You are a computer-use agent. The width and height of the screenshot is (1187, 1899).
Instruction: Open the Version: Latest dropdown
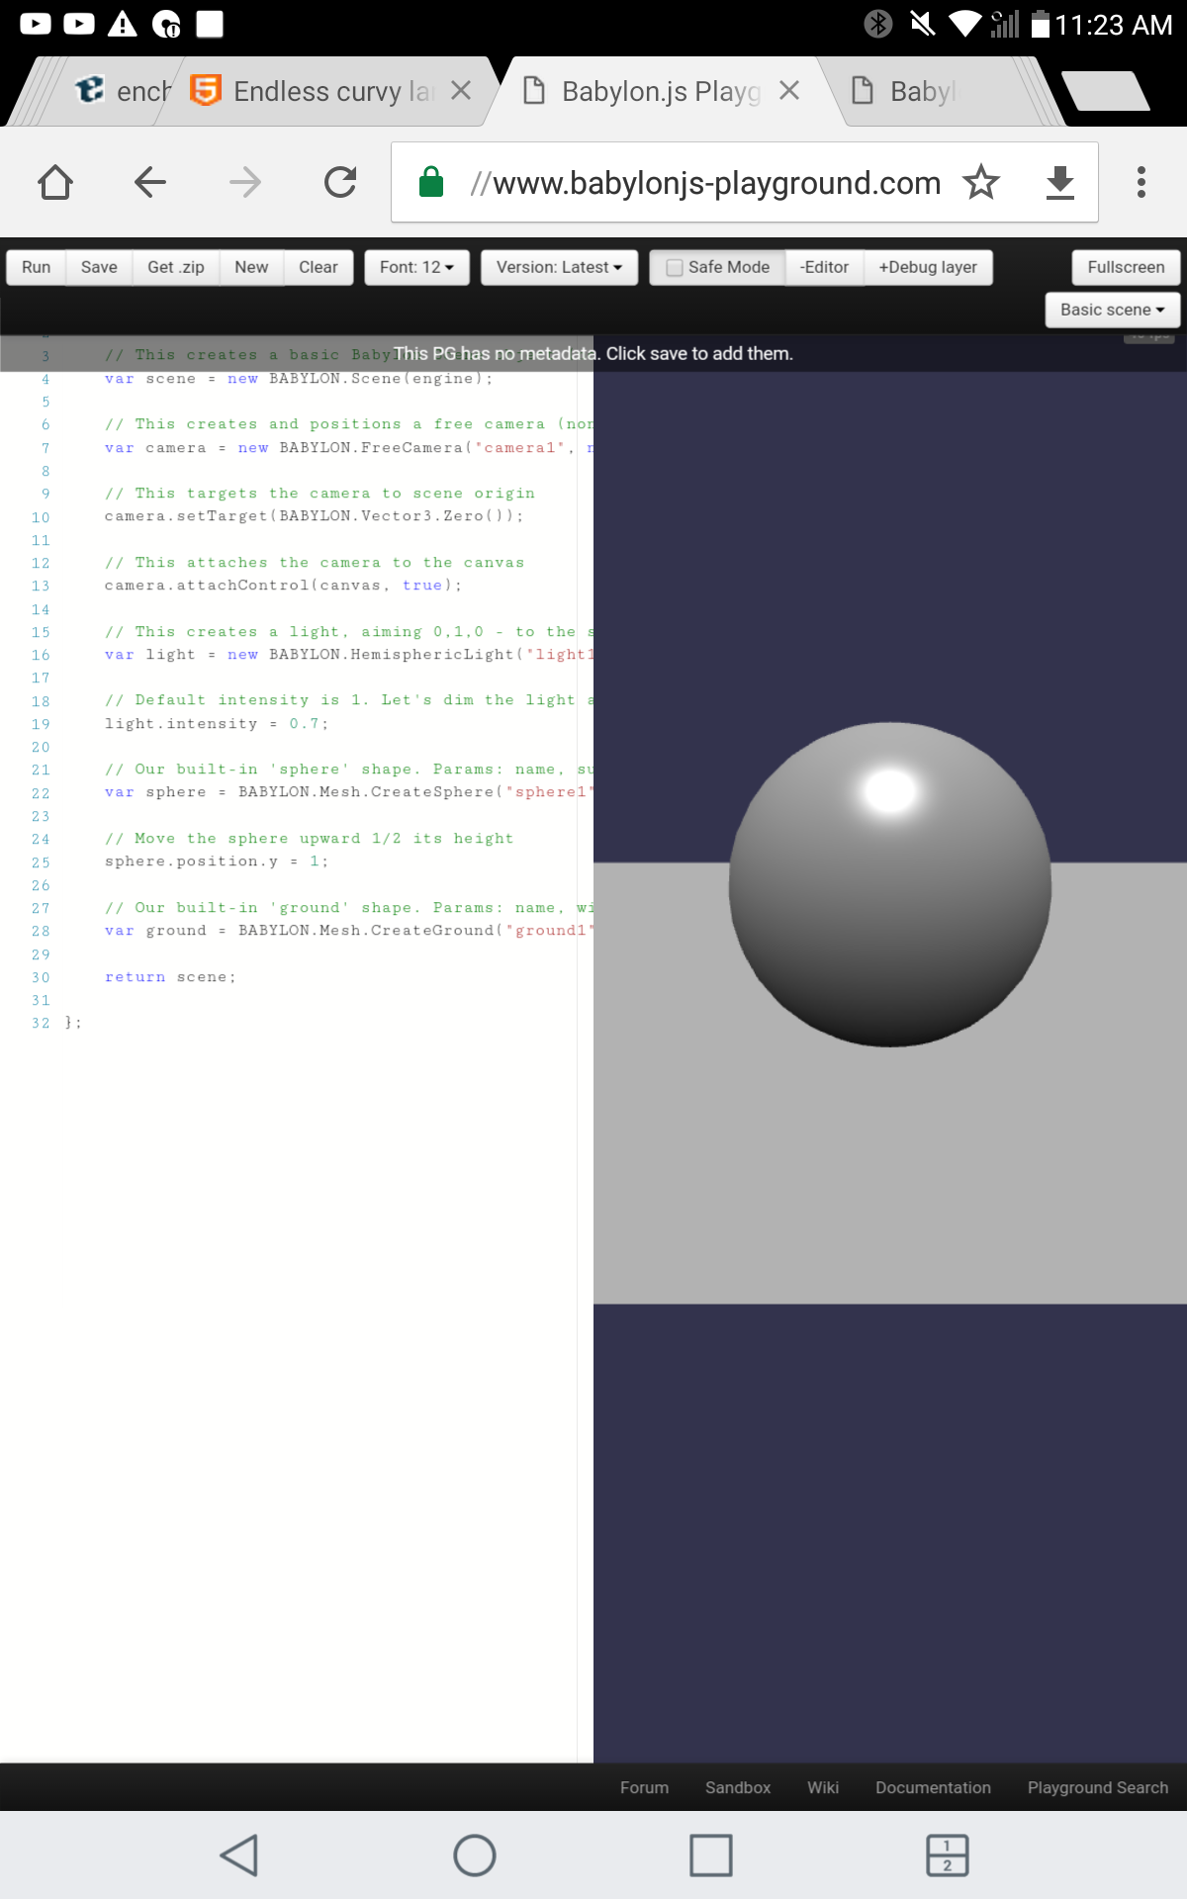(x=559, y=267)
